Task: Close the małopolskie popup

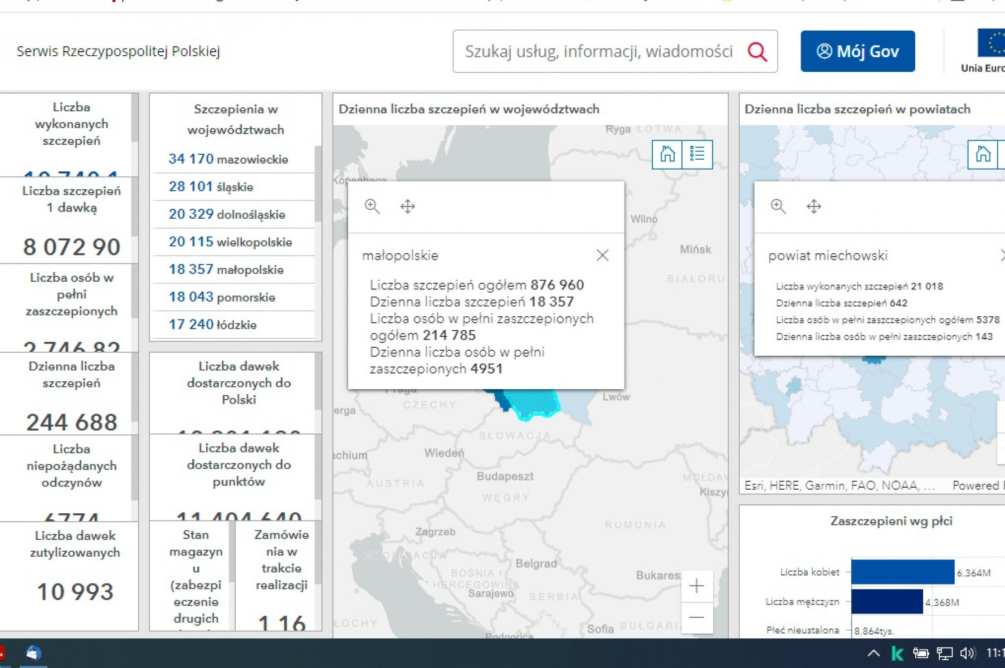Action: point(602,256)
